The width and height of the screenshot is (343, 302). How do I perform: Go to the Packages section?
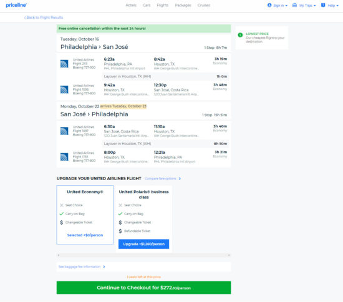(183, 5)
